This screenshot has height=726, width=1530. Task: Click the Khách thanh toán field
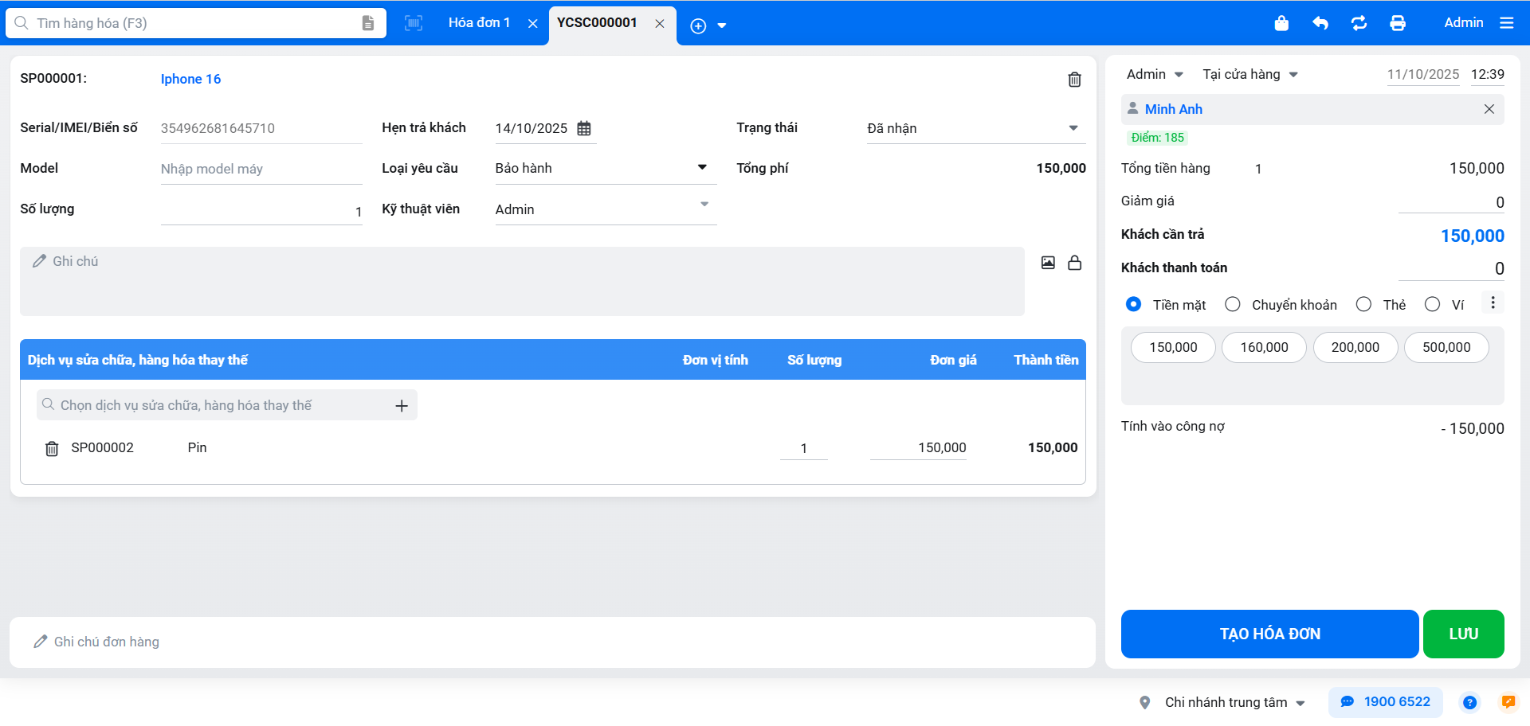click(x=1451, y=269)
